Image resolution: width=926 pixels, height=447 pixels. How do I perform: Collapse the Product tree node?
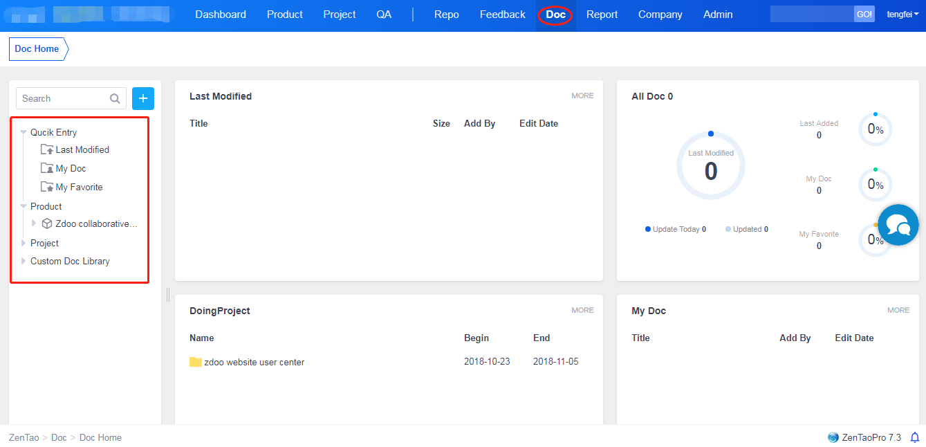[24, 206]
